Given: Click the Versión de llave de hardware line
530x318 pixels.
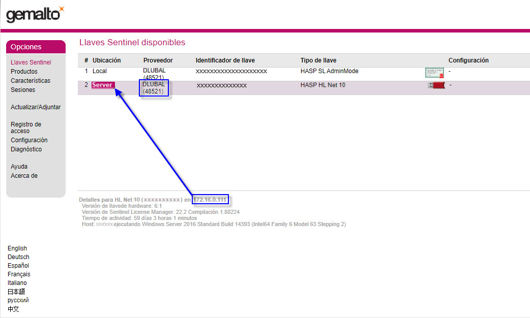Looking at the screenshot, I should 122,206.
